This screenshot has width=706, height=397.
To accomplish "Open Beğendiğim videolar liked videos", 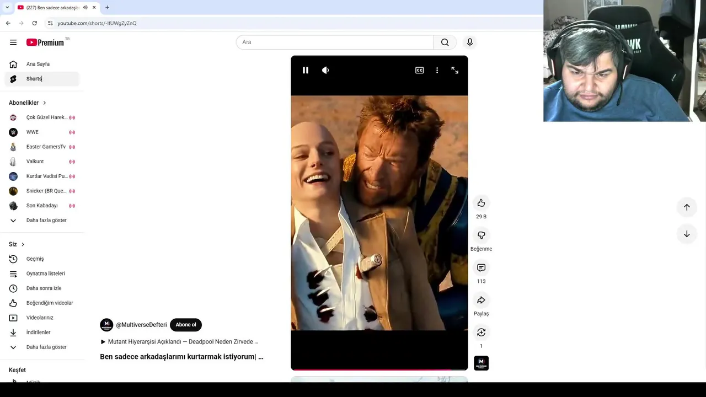I will (42, 303).
